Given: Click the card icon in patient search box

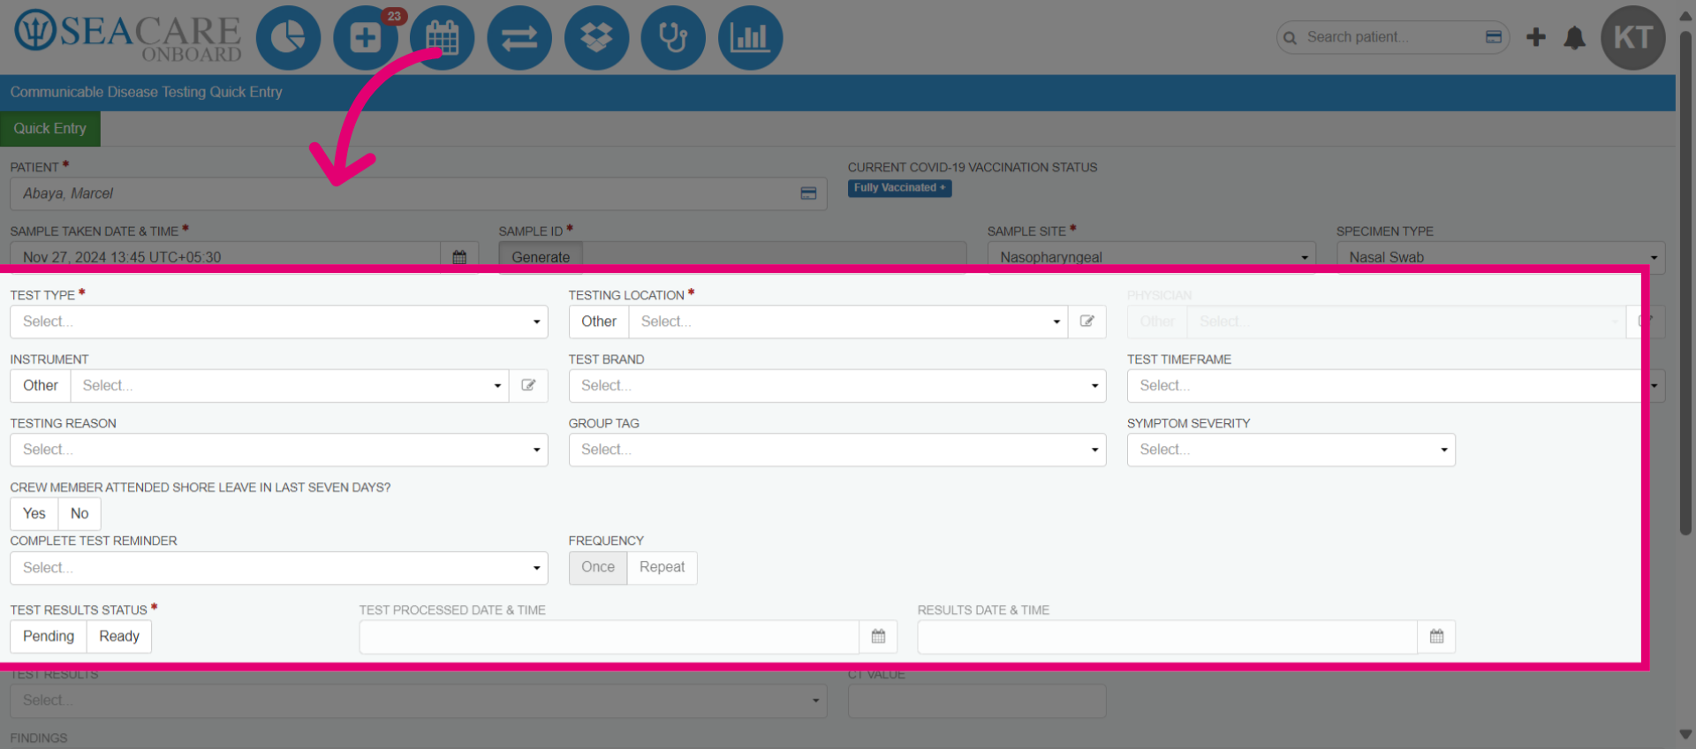Looking at the screenshot, I should [1494, 37].
